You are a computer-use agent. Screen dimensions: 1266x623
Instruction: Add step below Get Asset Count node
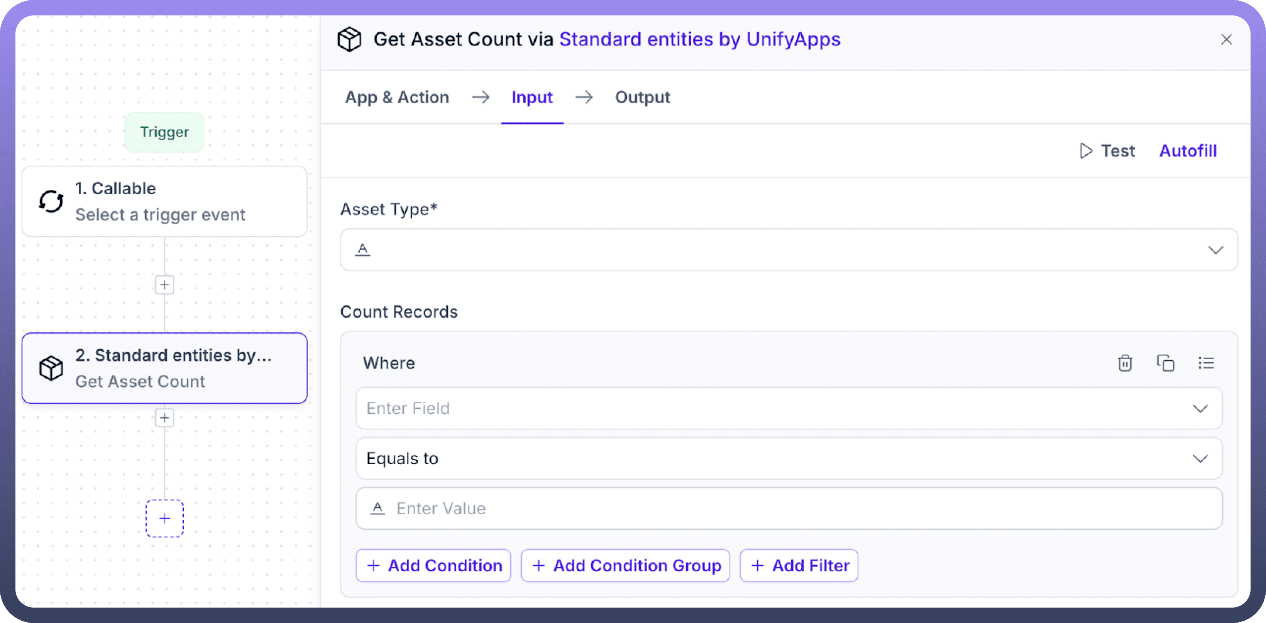coord(165,418)
